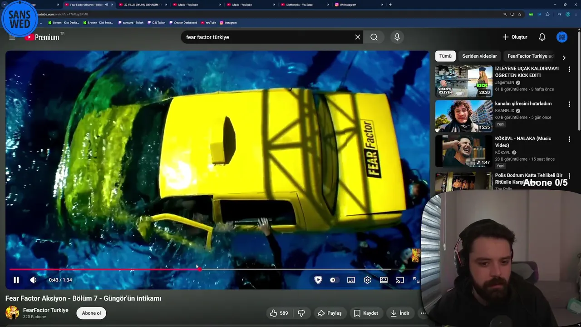Open more actions three-dot menu under video
Image resolution: width=581 pixels, height=327 pixels.
click(x=423, y=313)
